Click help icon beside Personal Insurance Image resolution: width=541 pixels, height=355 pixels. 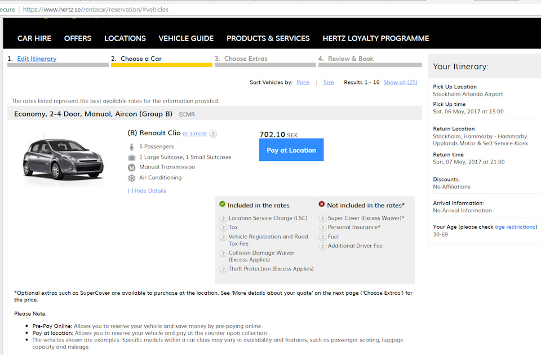point(322,228)
